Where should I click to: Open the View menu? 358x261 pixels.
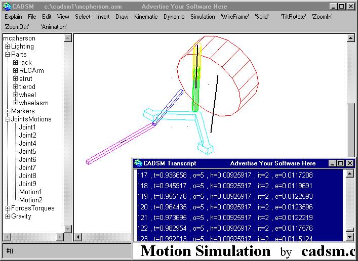coord(63,17)
